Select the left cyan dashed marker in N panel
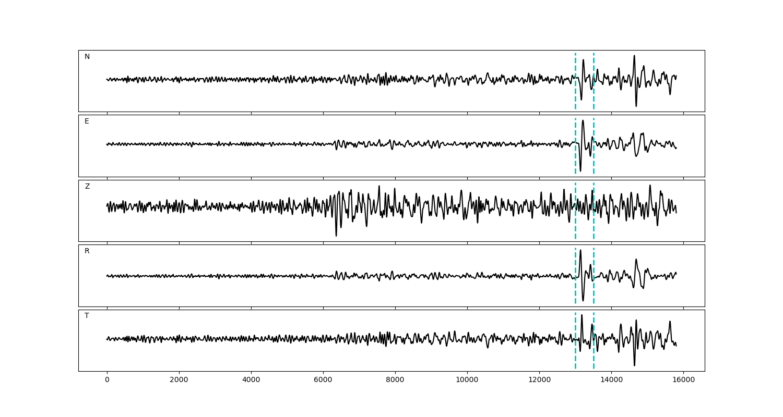Viewport: 783px width, 417px height. 575,94
